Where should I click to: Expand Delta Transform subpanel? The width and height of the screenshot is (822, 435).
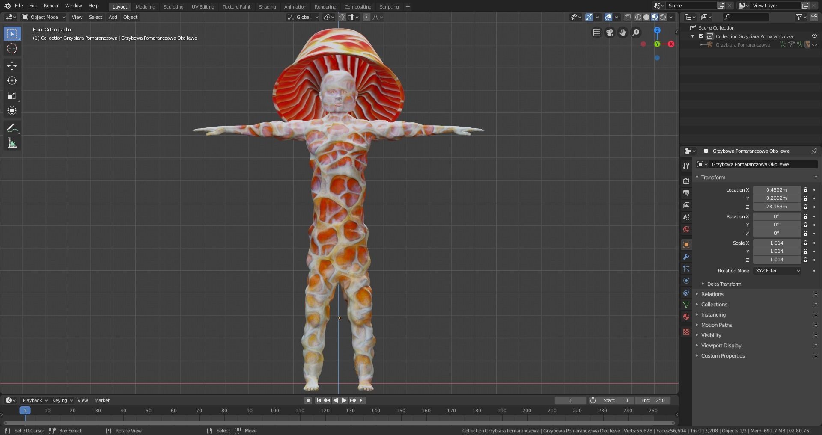coord(724,284)
